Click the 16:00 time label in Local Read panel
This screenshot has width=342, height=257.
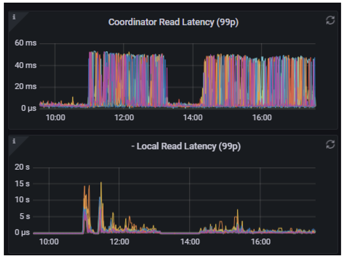(260, 242)
